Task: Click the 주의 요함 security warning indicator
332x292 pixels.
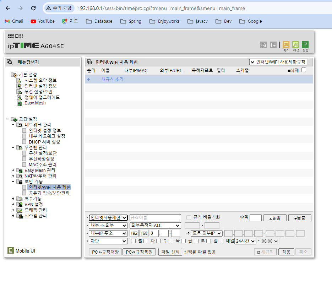Action: click(x=59, y=8)
